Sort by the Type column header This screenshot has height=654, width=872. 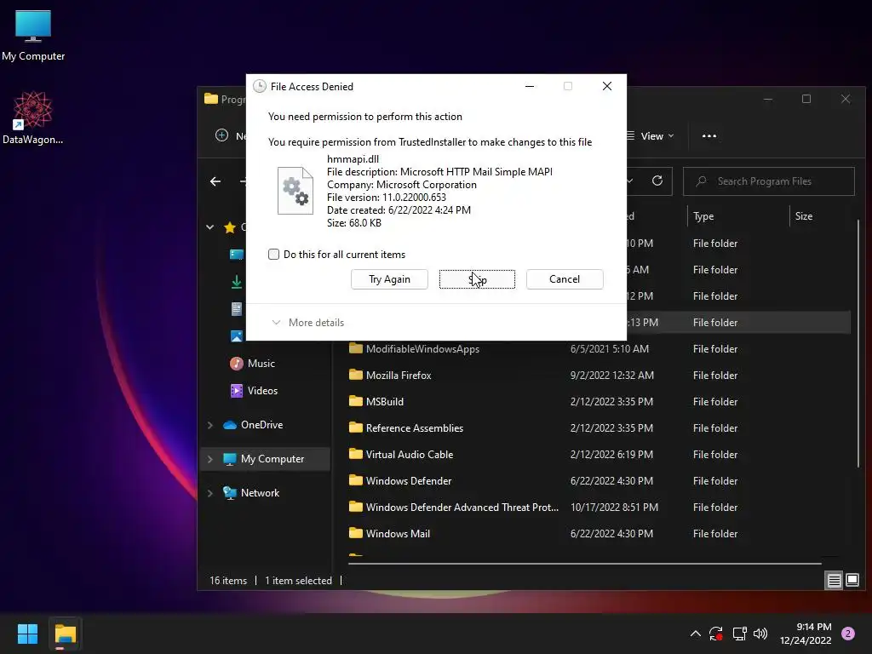(703, 216)
